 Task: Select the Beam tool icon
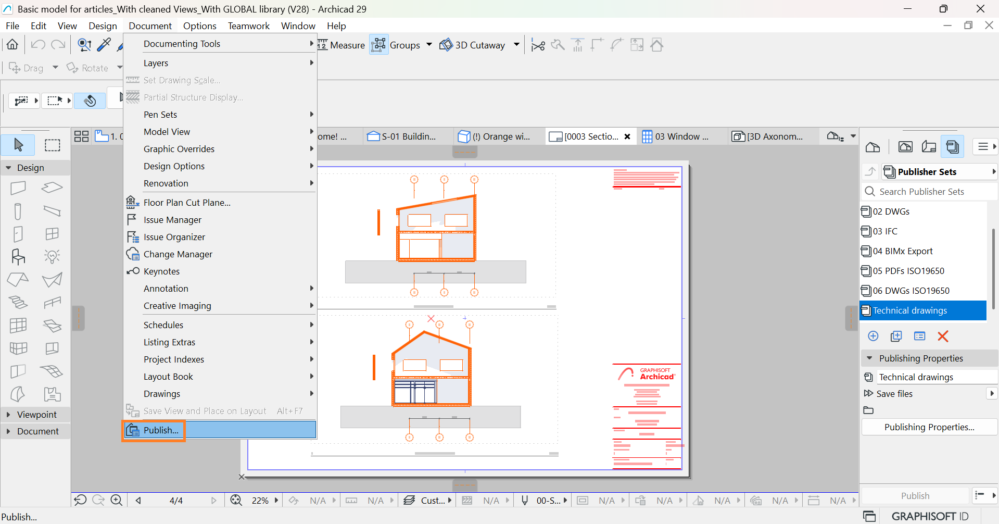tap(52, 211)
